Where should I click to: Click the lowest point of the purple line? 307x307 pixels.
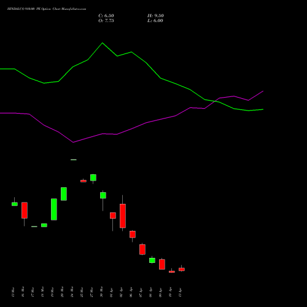(73, 142)
